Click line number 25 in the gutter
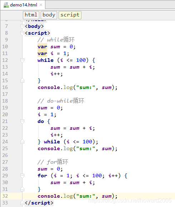This screenshot has height=207, width=175. [5, 148]
